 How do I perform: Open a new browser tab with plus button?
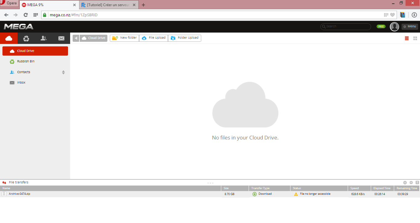[x=143, y=5]
